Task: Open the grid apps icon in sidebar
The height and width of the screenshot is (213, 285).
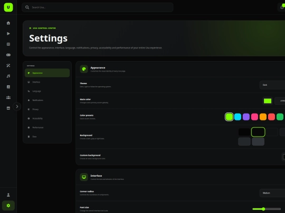Action: click(x=8, y=44)
